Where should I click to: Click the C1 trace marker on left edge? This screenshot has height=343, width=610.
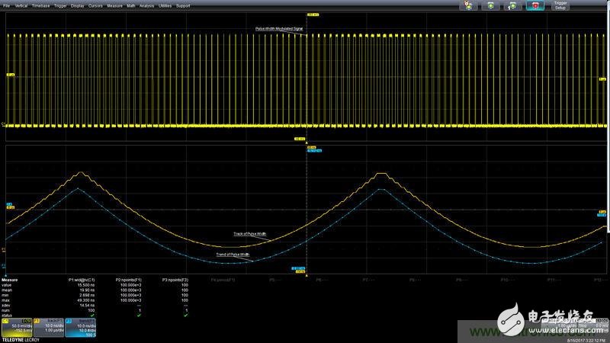pos(5,123)
